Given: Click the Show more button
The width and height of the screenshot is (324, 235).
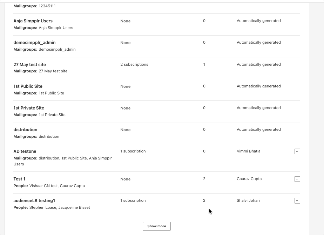Looking at the screenshot, I should (156, 226).
